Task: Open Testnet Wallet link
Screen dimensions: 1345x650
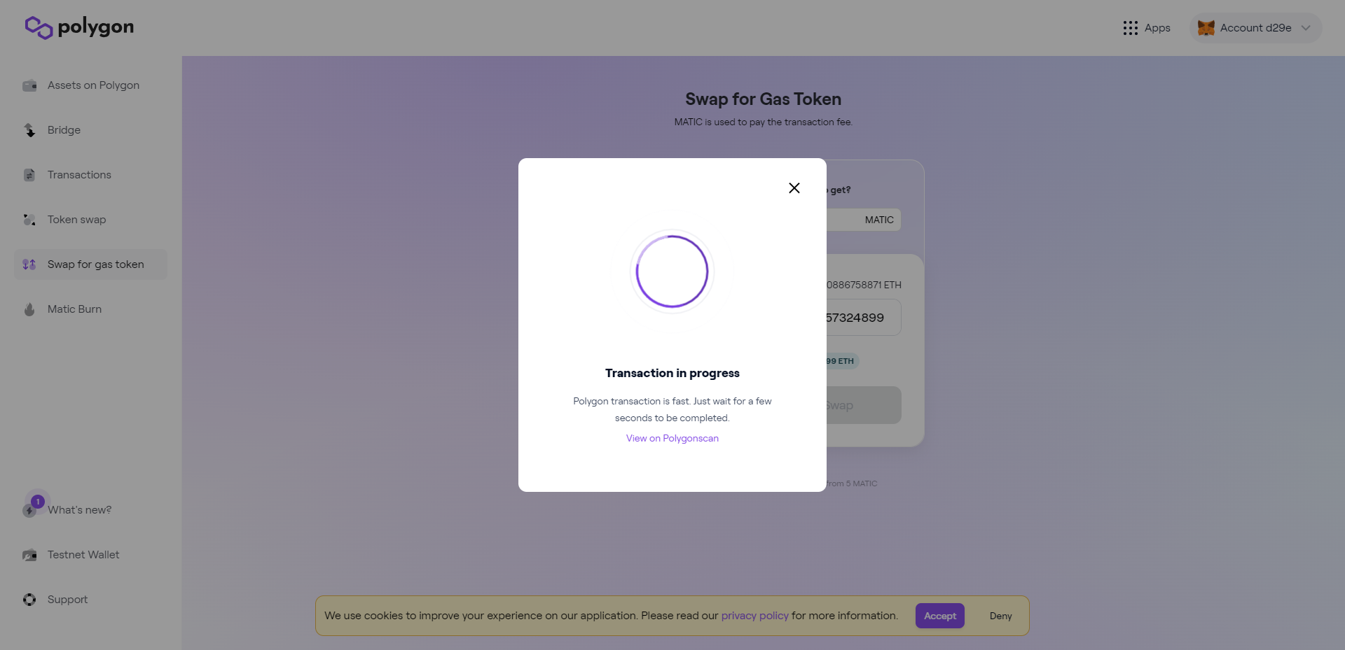Action: coord(90,555)
